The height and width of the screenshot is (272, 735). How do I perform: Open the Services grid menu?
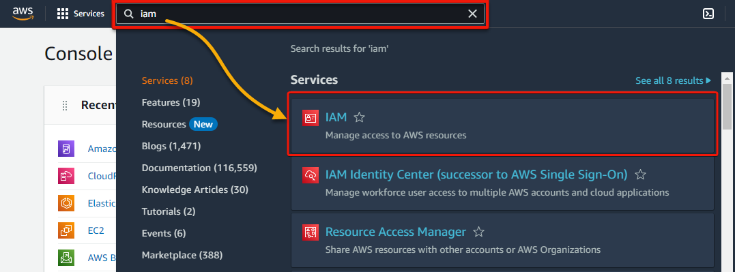[x=80, y=14]
